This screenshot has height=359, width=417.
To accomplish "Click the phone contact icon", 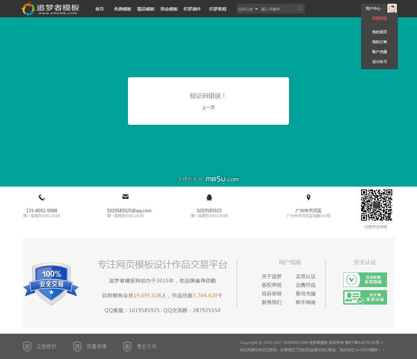I will pyautogui.click(x=42, y=197).
